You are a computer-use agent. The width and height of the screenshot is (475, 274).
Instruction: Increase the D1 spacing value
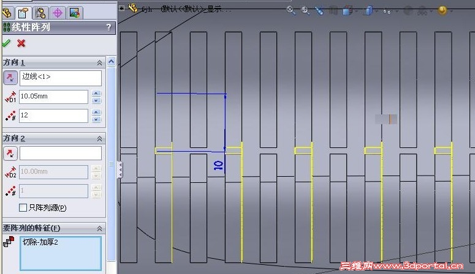[x=96, y=94]
